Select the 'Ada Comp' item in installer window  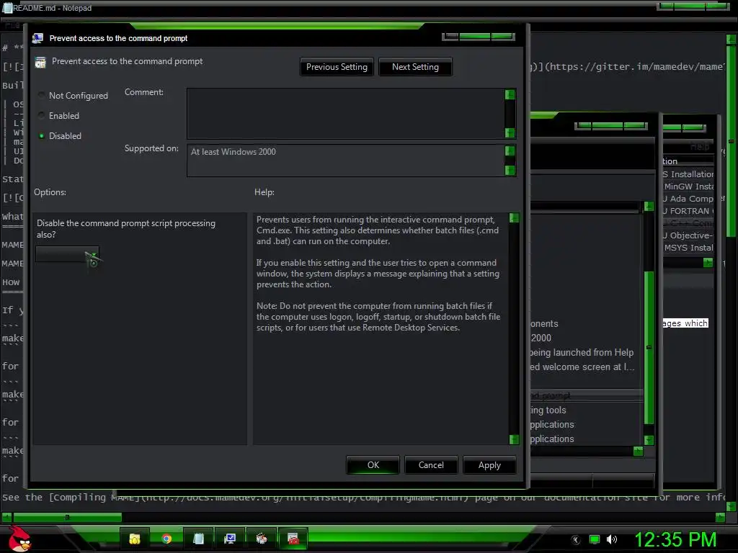coord(688,199)
